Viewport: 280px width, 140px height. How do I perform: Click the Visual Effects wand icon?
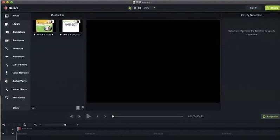point(7,90)
